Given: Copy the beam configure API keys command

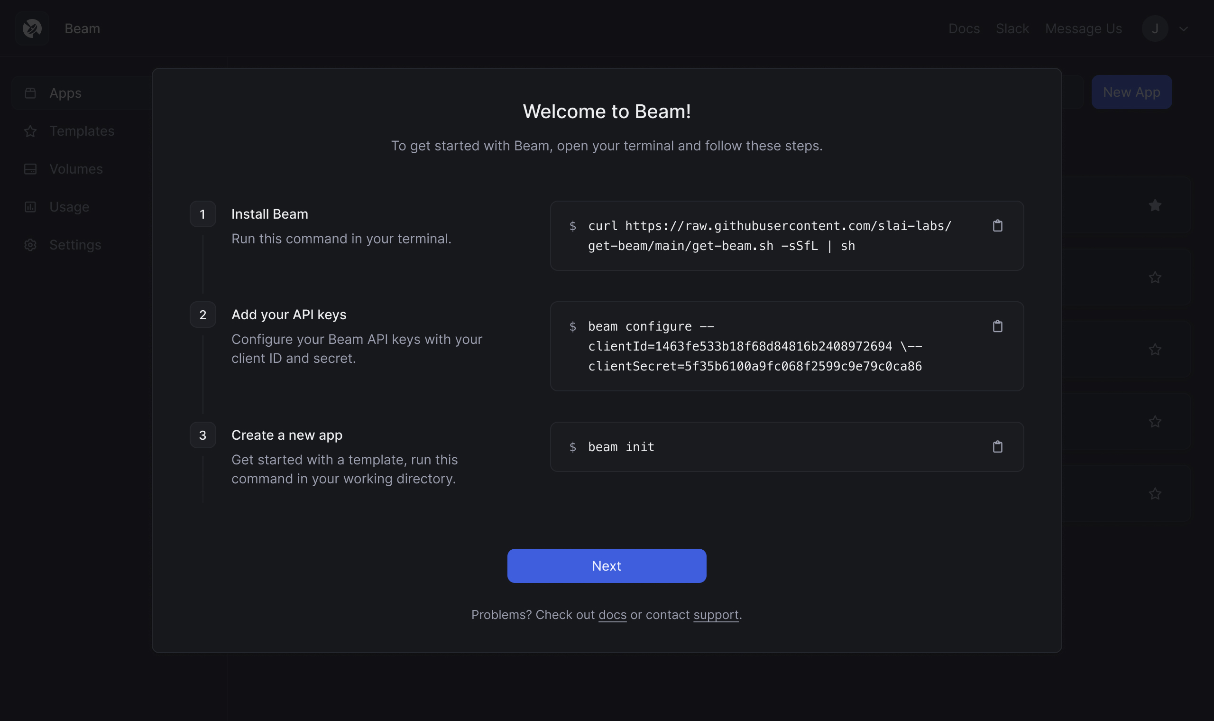Looking at the screenshot, I should pos(998,326).
